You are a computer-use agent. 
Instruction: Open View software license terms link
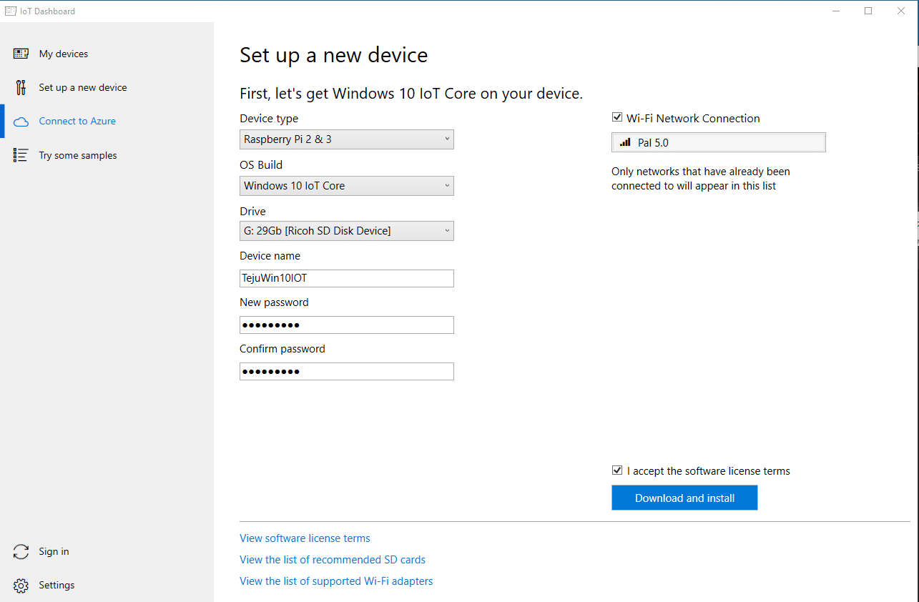click(305, 538)
